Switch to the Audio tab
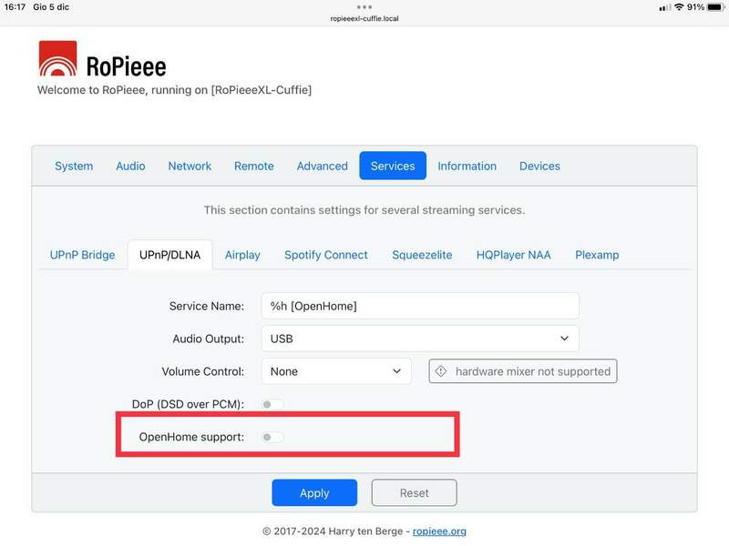This screenshot has height=546, width=729. tap(130, 166)
